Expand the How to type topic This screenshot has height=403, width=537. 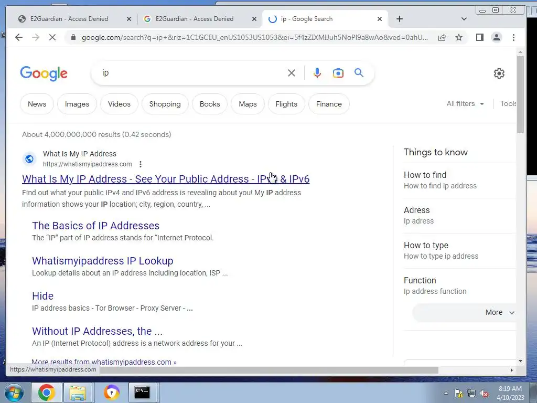click(x=459, y=250)
